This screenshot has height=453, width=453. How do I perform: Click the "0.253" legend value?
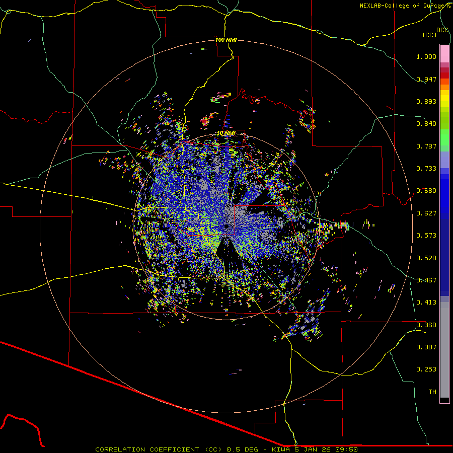point(426,369)
